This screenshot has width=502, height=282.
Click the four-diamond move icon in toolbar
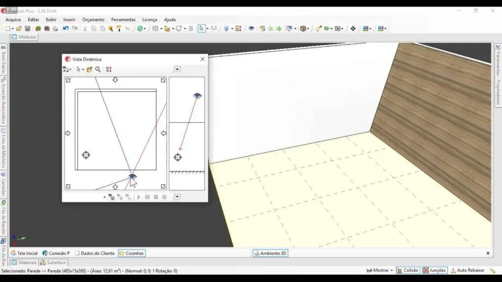353,28
